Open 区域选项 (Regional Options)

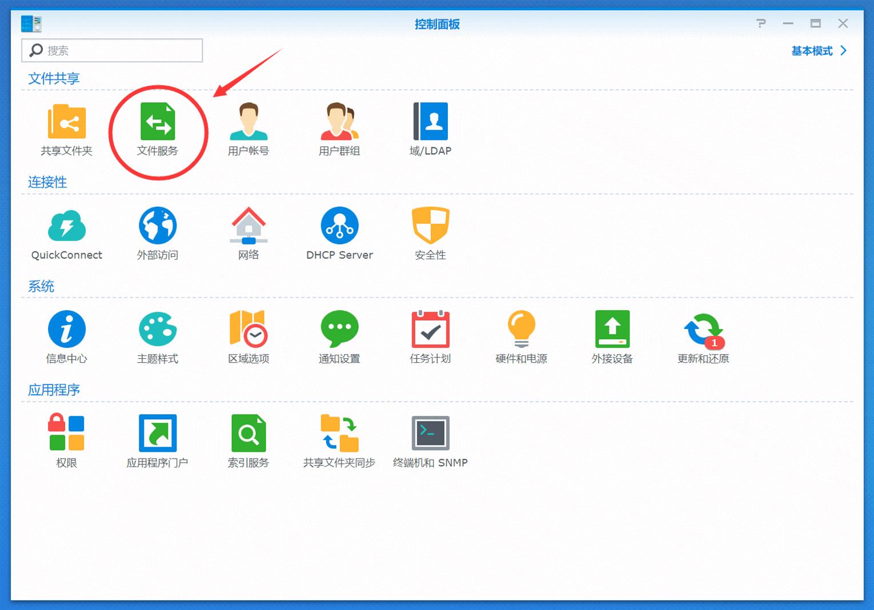(248, 329)
